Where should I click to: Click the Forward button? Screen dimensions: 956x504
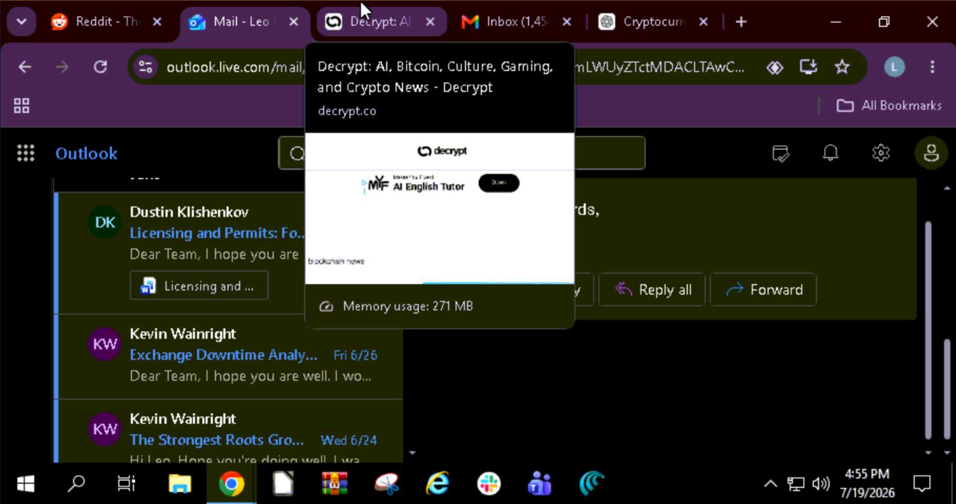point(763,289)
